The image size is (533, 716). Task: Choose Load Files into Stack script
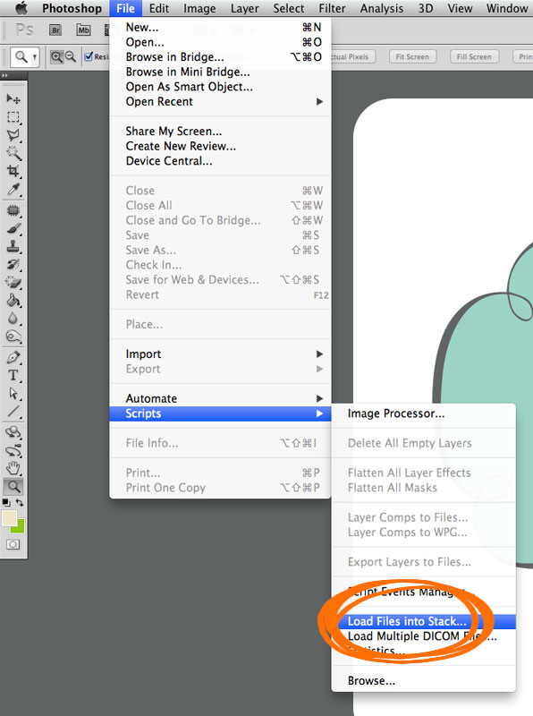424,621
